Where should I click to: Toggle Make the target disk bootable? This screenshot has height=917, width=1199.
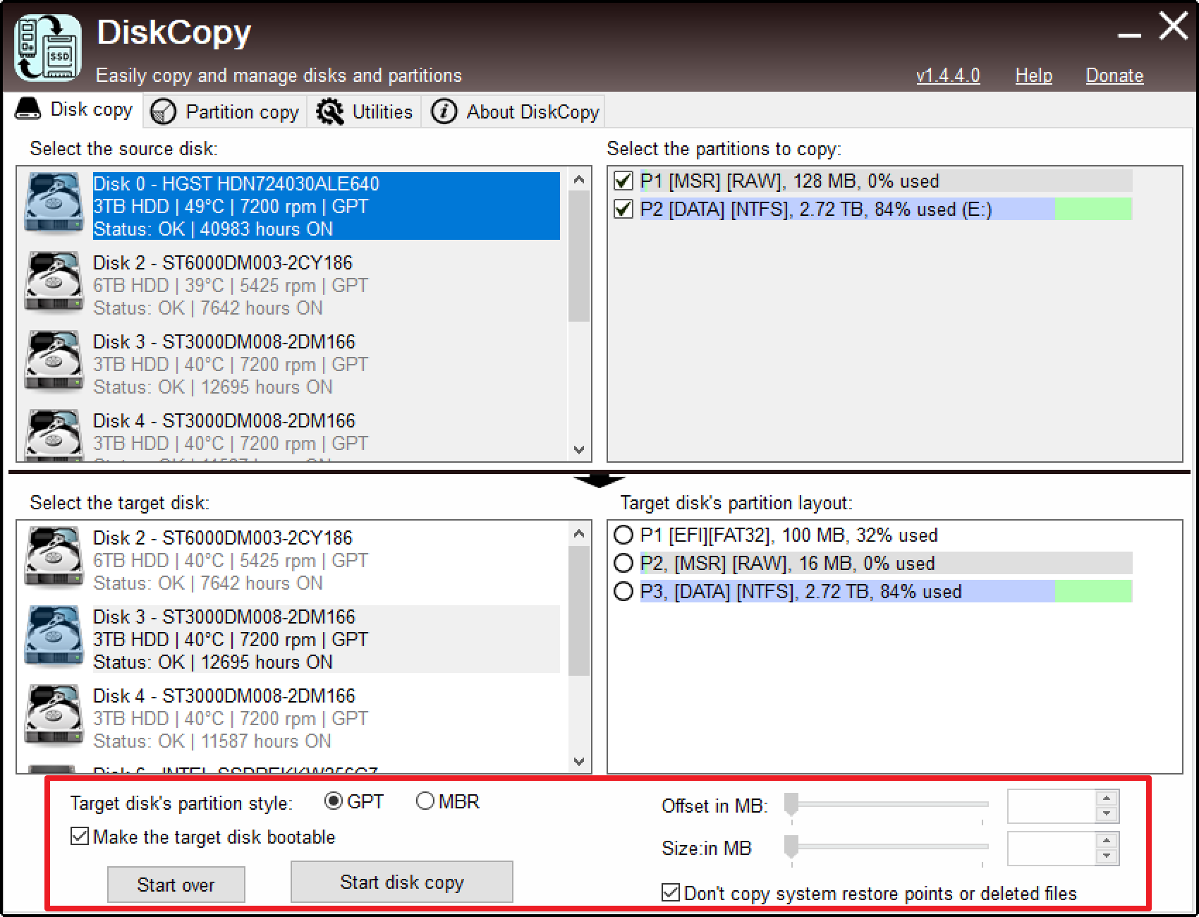point(80,837)
